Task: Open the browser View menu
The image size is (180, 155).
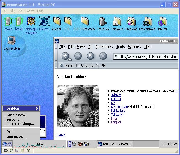Action: click(x=81, y=47)
